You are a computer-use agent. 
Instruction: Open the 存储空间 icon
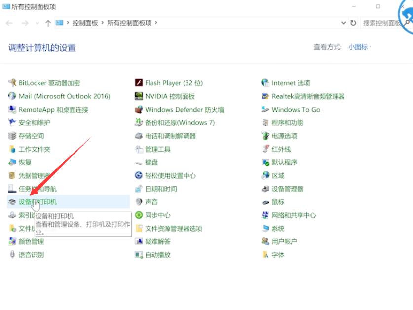click(12, 136)
